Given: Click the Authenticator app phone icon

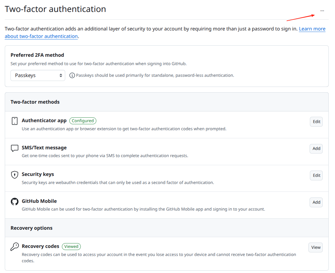Looking at the screenshot, I should point(15,121).
